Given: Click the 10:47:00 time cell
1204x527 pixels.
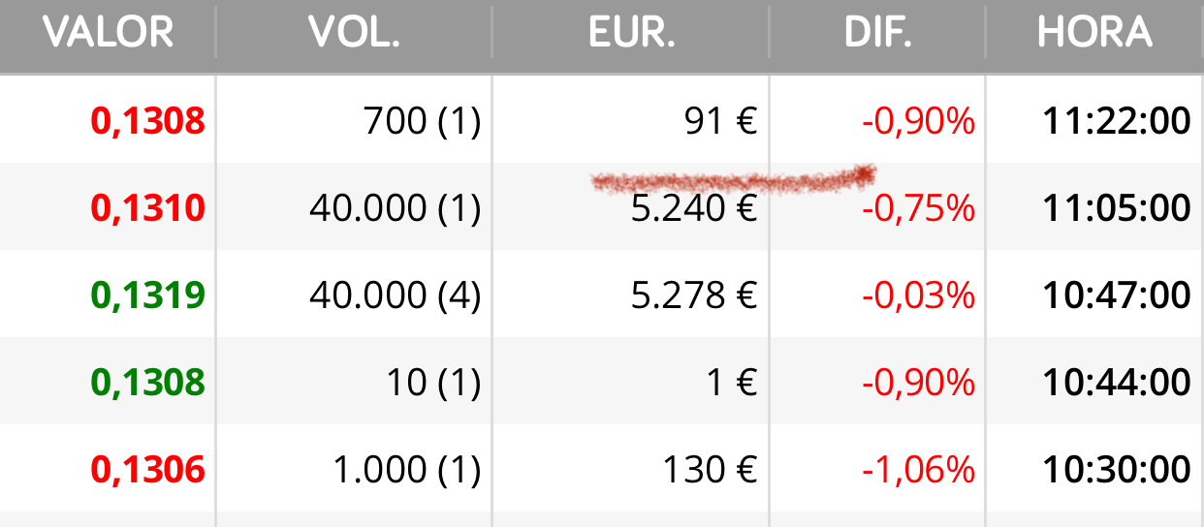Looking at the screenshot, I should point(1117,295).
